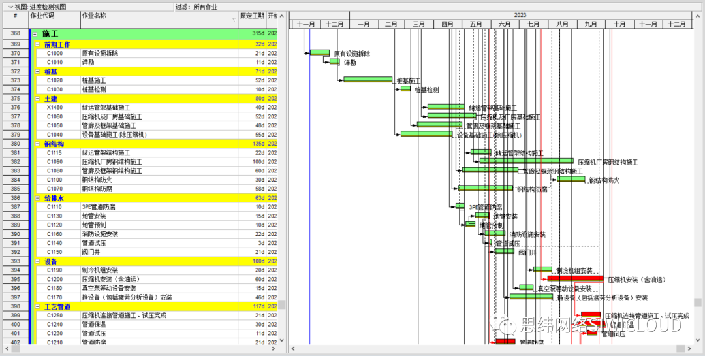Click the 六月 month in timescale header
Image resolution: width=705 pixels, height=356 pixels.
tap(505, 24)
